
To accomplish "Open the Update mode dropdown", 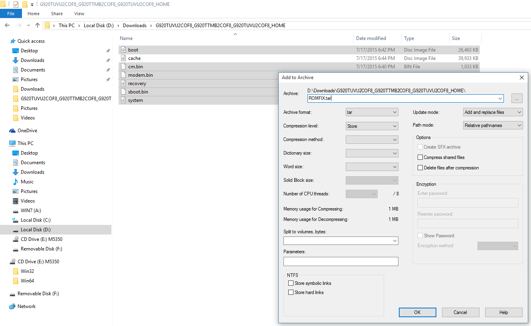I will (x=493, y=112).
